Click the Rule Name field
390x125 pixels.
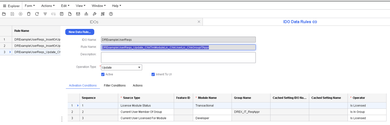[x=178, y=47]
